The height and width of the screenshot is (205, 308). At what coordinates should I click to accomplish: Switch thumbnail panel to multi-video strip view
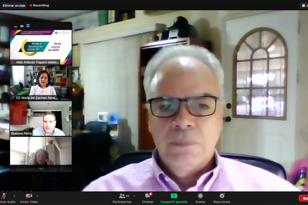point(28,26)
